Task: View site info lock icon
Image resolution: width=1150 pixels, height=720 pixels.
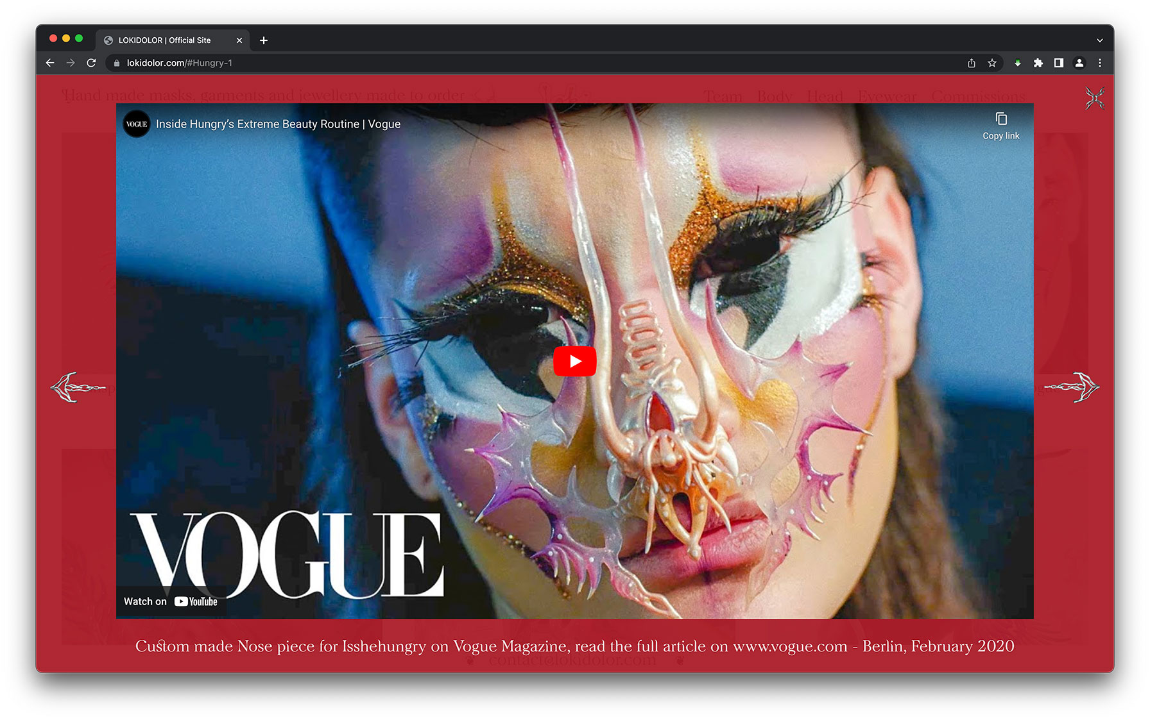Action: click(x=116, y=63)
